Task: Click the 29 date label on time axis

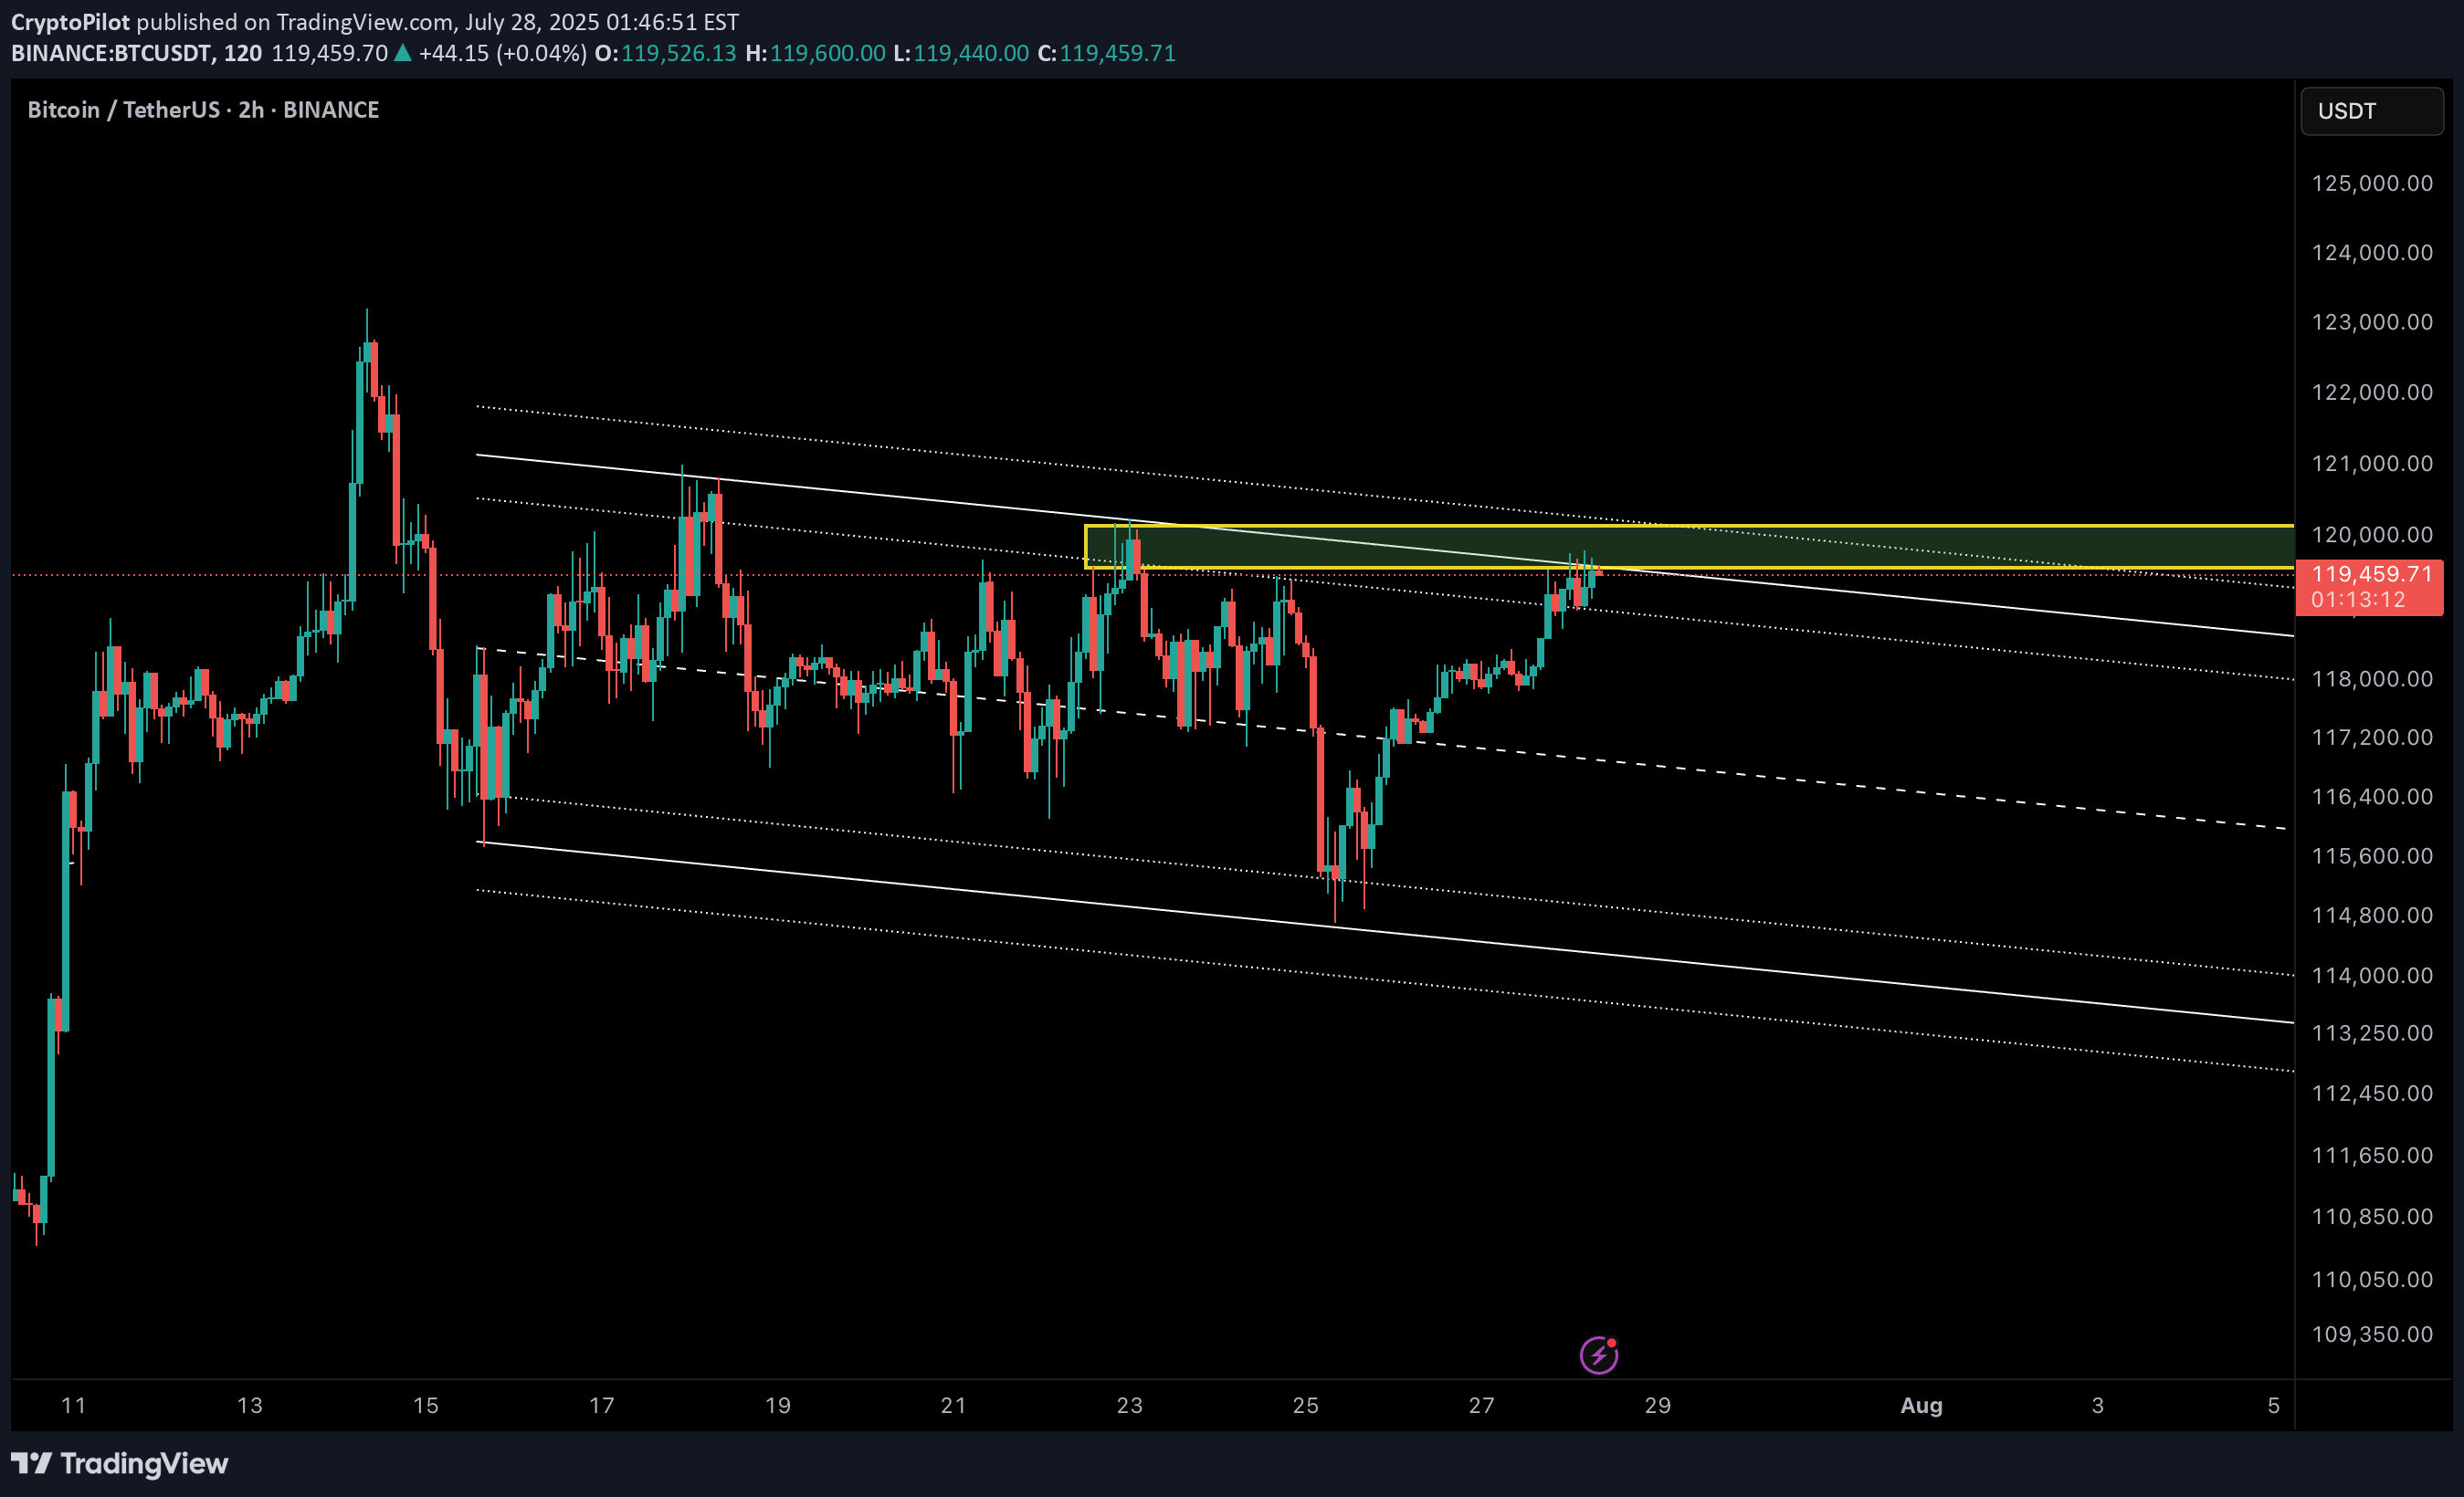Action: click(1657, 1405)
